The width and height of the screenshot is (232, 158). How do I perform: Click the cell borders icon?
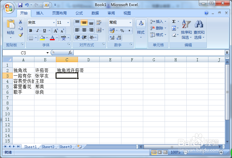[x=31, y=38]
